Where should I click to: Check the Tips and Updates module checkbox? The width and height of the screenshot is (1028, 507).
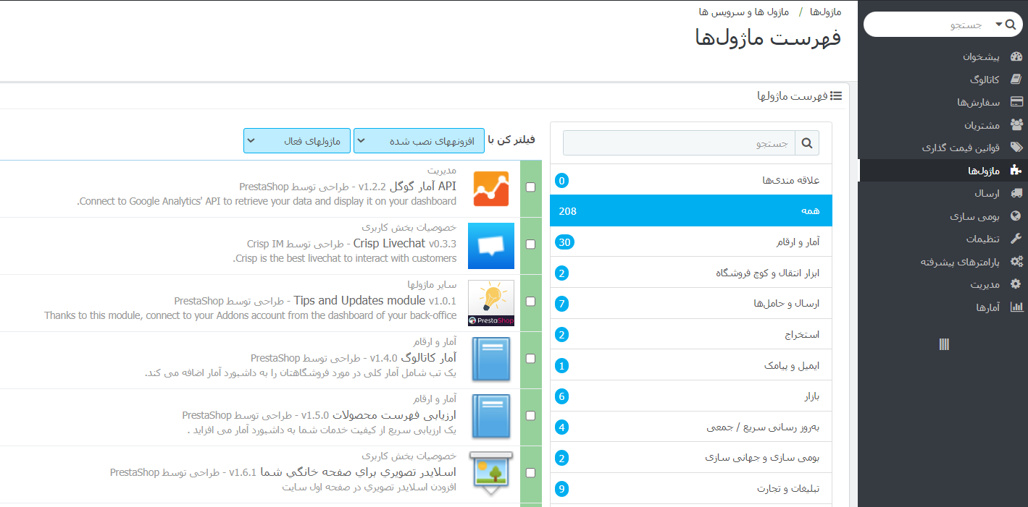[x=531, y=302]
